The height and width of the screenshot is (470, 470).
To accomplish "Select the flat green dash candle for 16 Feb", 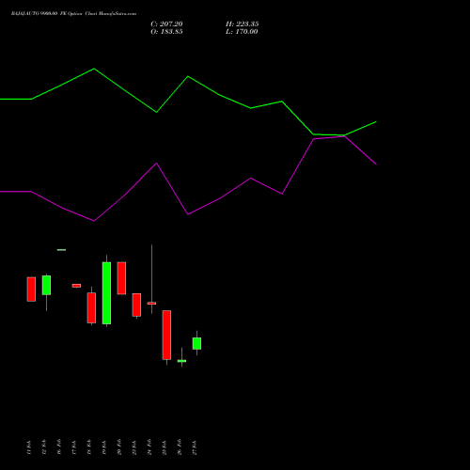I will tap(61, 250).
